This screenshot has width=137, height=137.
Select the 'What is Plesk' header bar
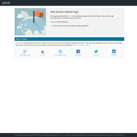coord(69,39)
